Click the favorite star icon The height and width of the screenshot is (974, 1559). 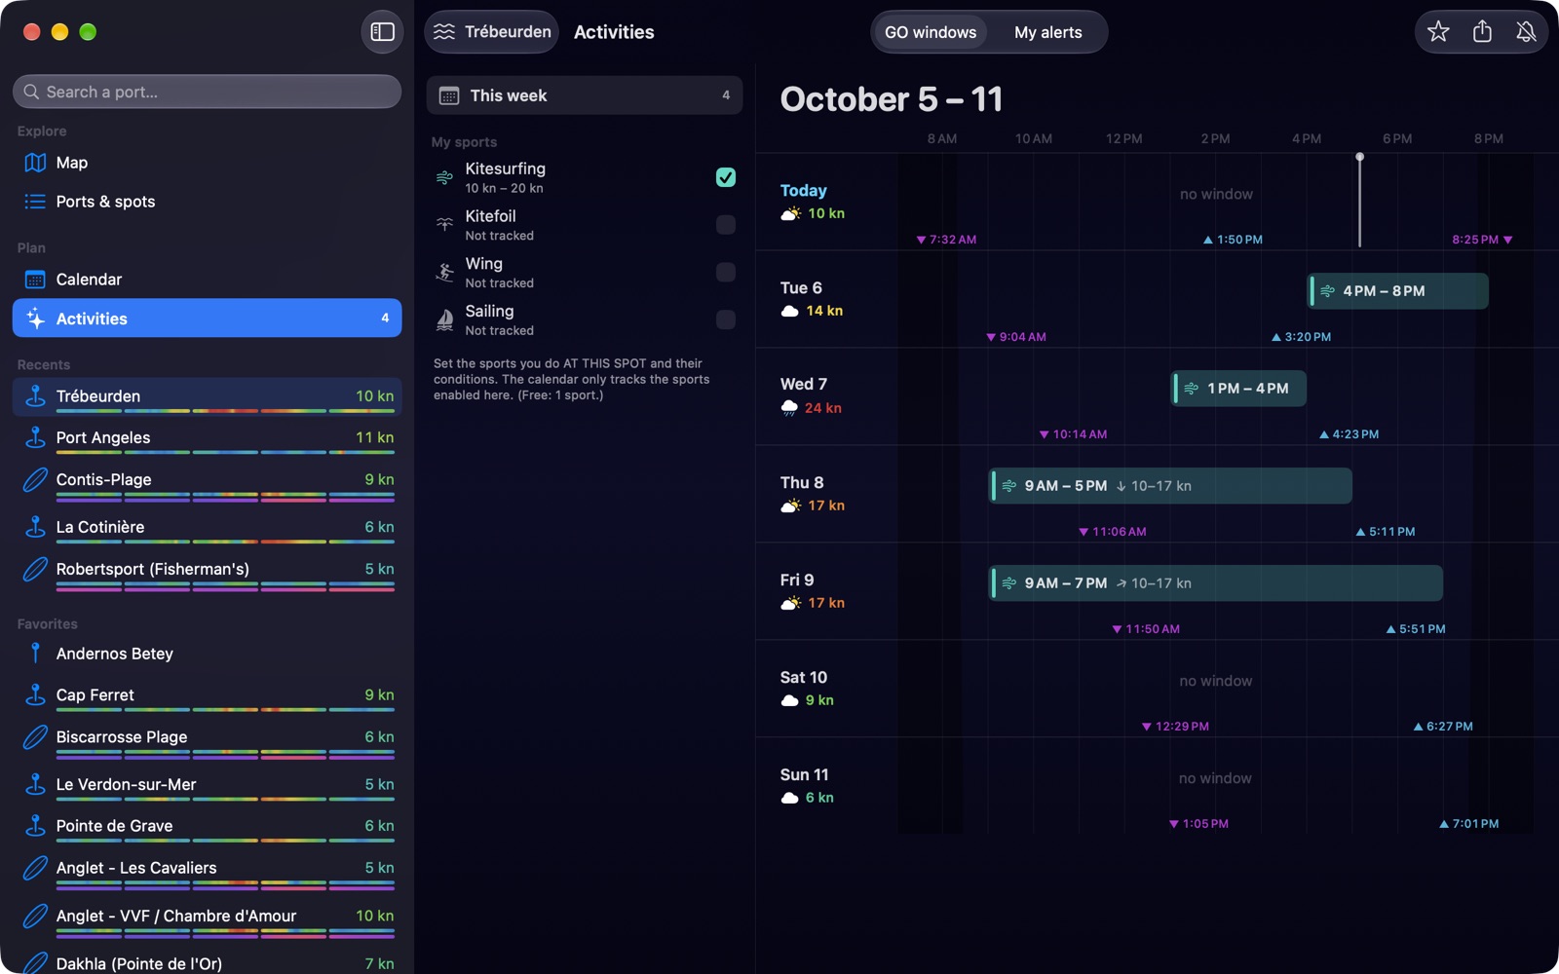(1438, 32)
